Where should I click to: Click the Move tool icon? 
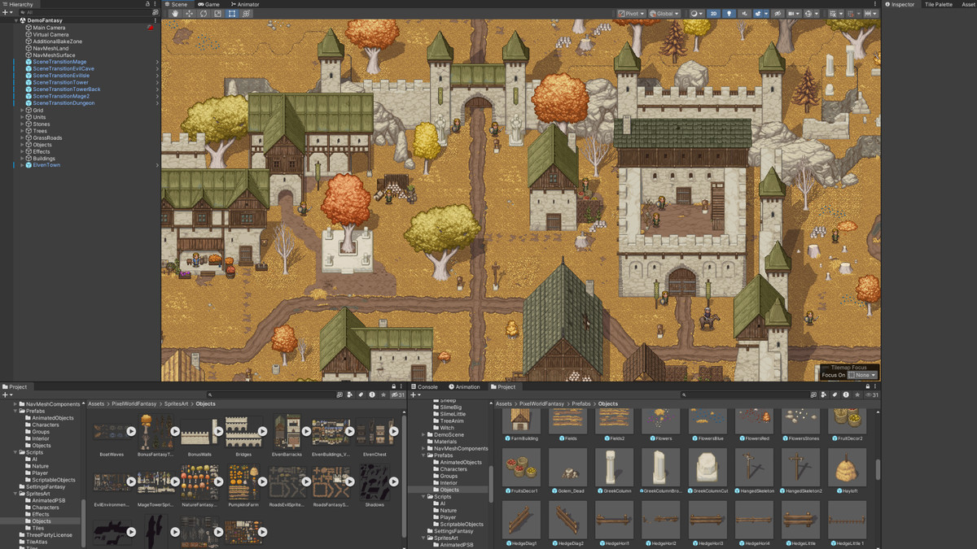coord(189,13)
